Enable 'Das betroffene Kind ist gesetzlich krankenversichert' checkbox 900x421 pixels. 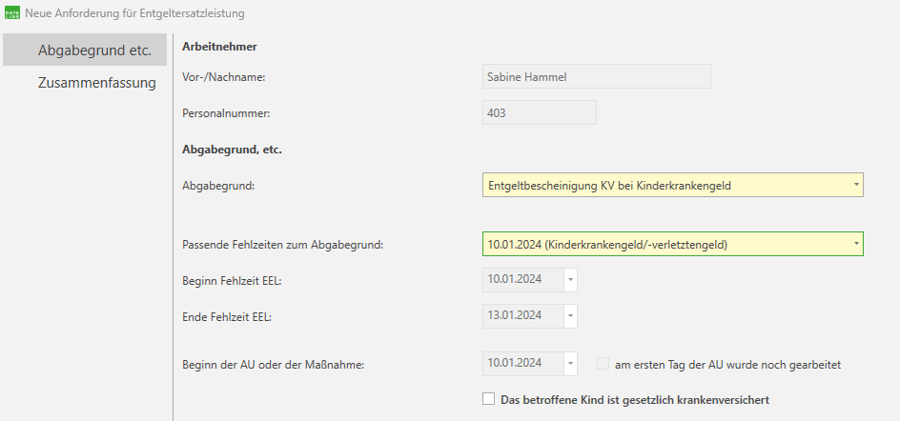(x=489, y=399)
